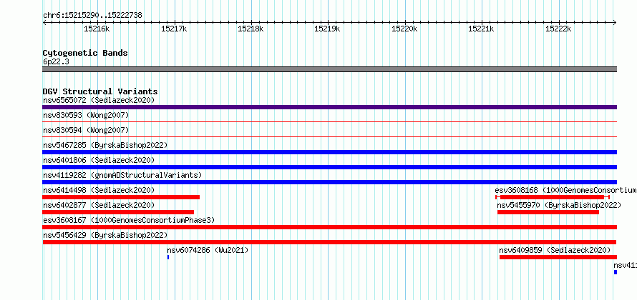Image resolution: width=637 pixels, height=300 pixels.
Task: Click the short red bar under nsv6402877
Action: (x=118, y=212)
